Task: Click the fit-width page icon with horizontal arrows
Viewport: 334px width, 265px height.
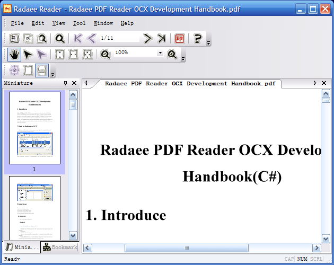Action: coord(74,55)
